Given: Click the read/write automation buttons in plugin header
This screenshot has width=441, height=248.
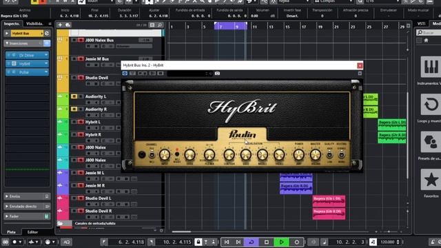Looking at the screenshot, I should point(143,74).
